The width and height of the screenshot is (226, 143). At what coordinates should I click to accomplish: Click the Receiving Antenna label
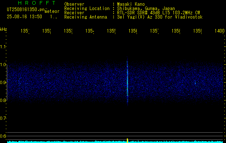click(x=86, y=17)
